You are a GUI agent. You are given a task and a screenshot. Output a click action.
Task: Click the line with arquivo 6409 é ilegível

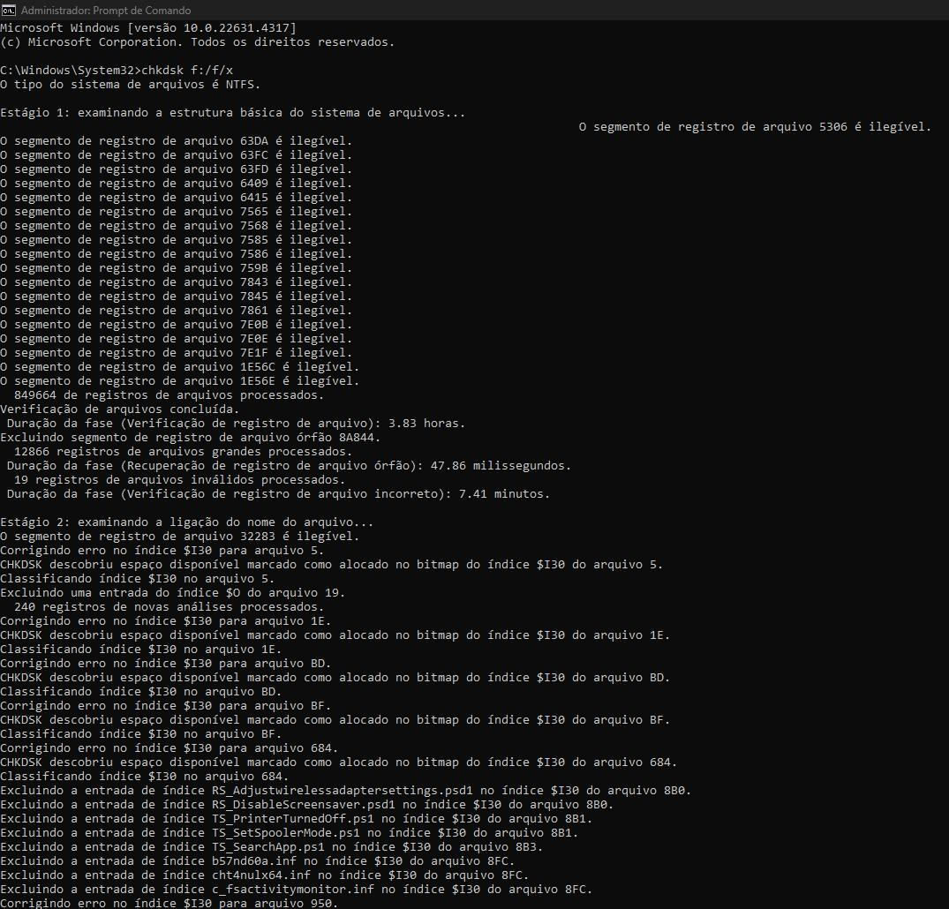(x=177, y=184)
